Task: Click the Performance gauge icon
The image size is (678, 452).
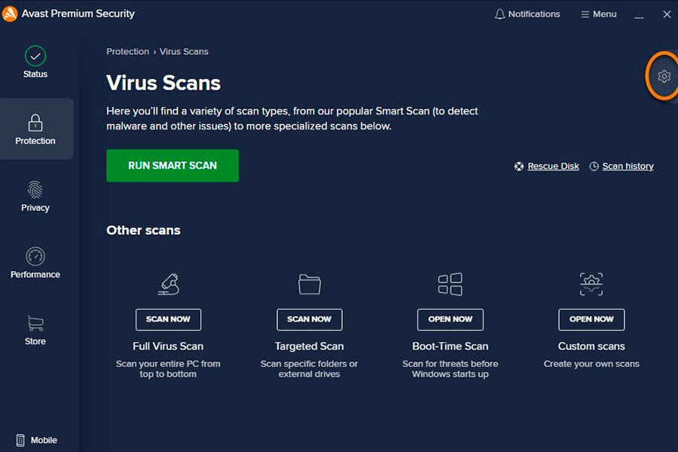Action: click(x=35, y=256)
